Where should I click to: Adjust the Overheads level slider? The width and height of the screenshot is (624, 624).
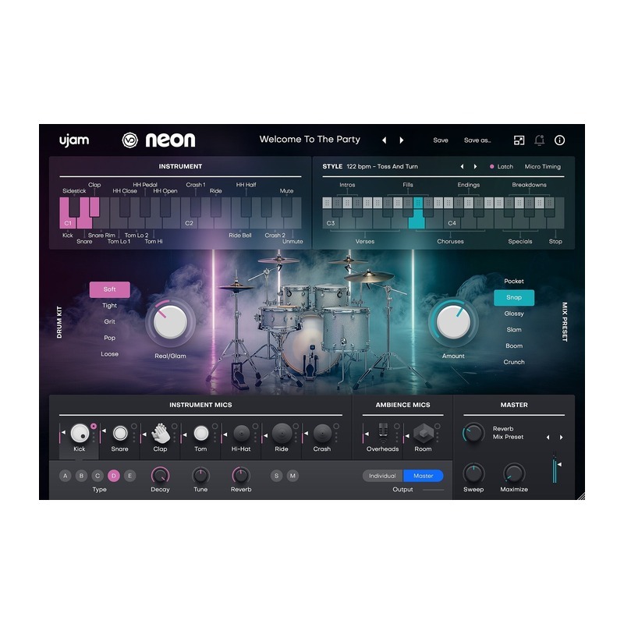coord(364,434)
